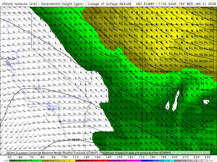This screenshot has height=162, width=217.
Task: Select legend value 180
Action: (152, 157)
